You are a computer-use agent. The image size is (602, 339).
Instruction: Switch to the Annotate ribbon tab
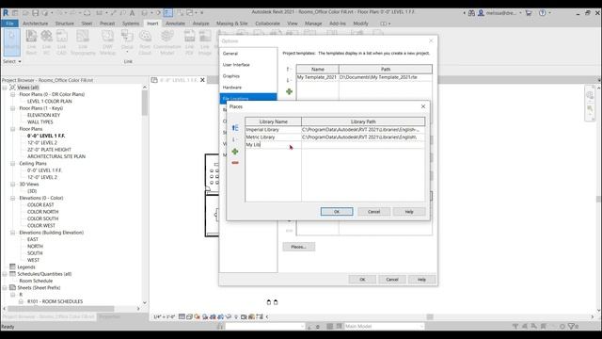click(x=175, y=24)
